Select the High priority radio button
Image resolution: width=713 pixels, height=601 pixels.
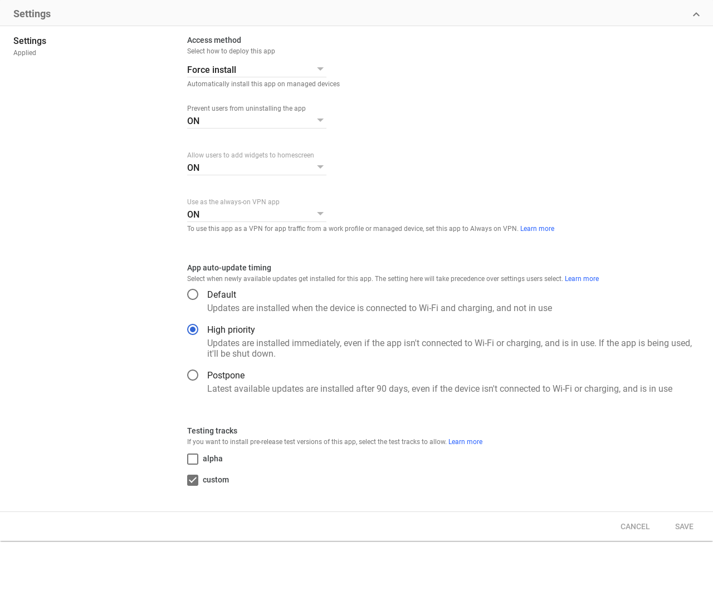tap(193, 329)
